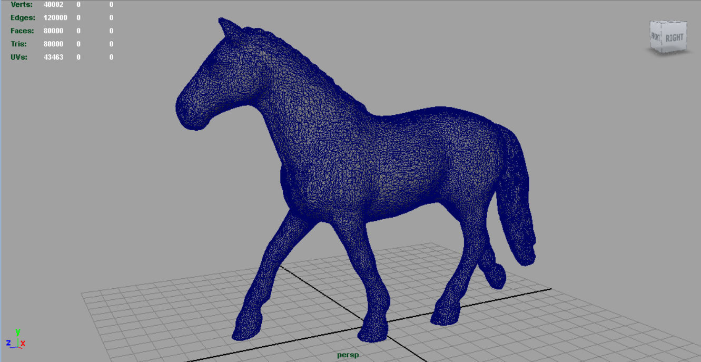Image resolution: width=701 pixels, height=362 pixels.
Task: Click the Edges label in heads-up display
Action: coord(23,17)
